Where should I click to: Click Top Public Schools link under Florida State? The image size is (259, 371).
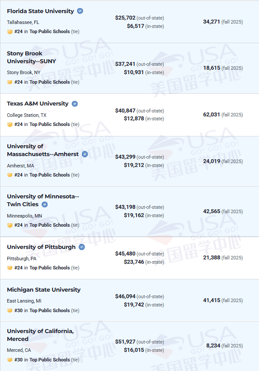click(50, 31)
